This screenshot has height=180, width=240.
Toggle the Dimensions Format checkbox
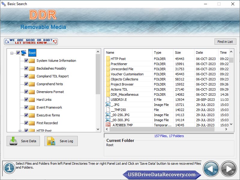[x=26, y=92]
